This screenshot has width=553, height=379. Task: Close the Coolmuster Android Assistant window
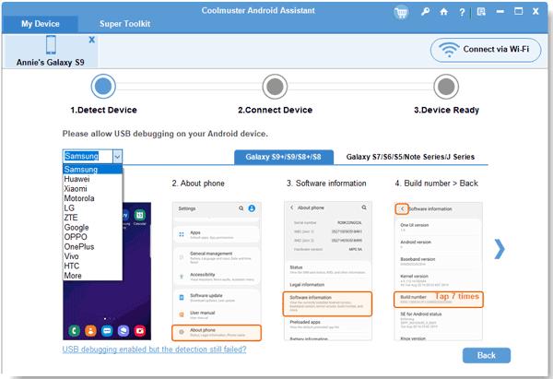click(535, 11)
